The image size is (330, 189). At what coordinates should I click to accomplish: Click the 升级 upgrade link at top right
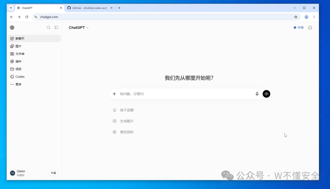tap(299, 27)
